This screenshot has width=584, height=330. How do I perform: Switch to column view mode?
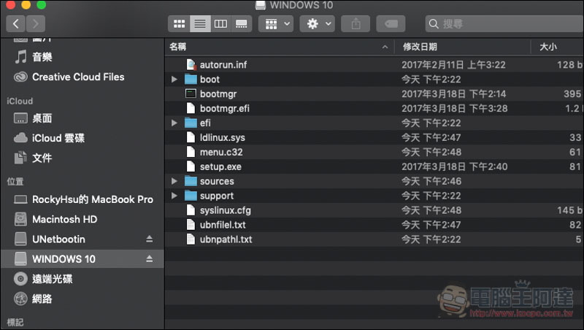point(220,24)
